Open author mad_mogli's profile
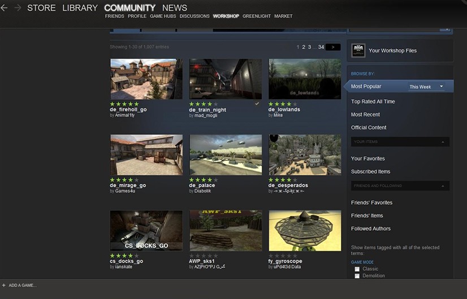This screenshot has width=467, height=299. pos(206,115)
